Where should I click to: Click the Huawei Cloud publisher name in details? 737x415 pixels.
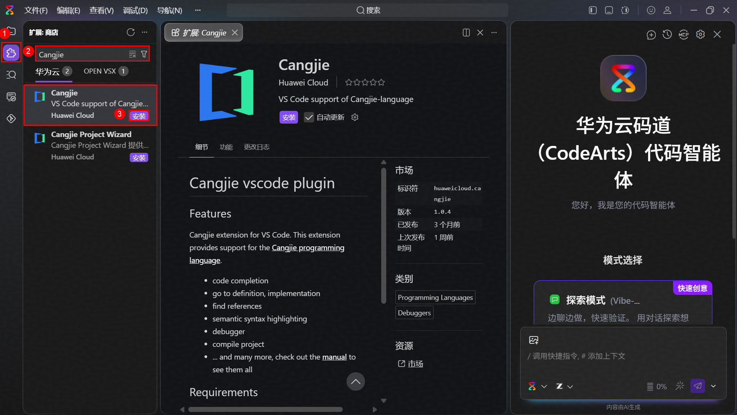(303, 82)
